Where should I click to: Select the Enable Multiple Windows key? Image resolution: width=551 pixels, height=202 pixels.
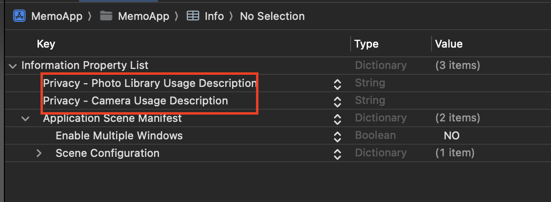(119, 135)
